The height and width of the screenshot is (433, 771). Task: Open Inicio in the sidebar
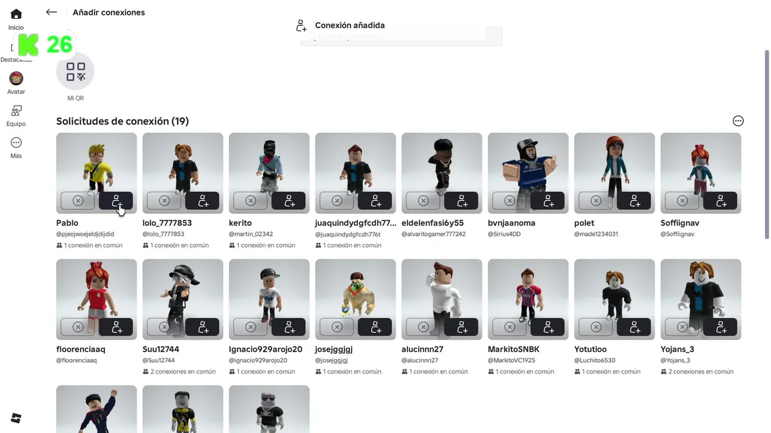click(16, 19)
